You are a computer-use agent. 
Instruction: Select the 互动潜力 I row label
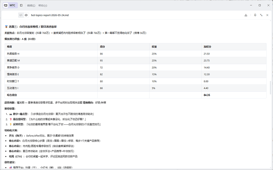[13, 88]
